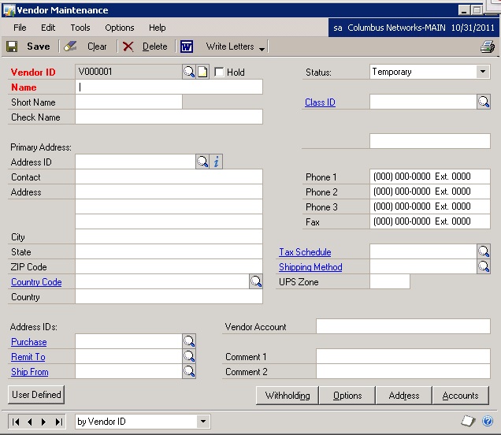
Task: Click the User Defined button
Action: (36, 394)
